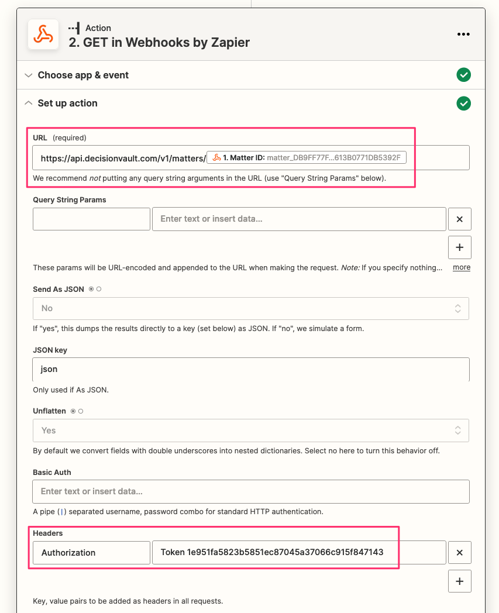
Task: Click the Webhooks app icon in header
Action: click(x=43, y=35)
